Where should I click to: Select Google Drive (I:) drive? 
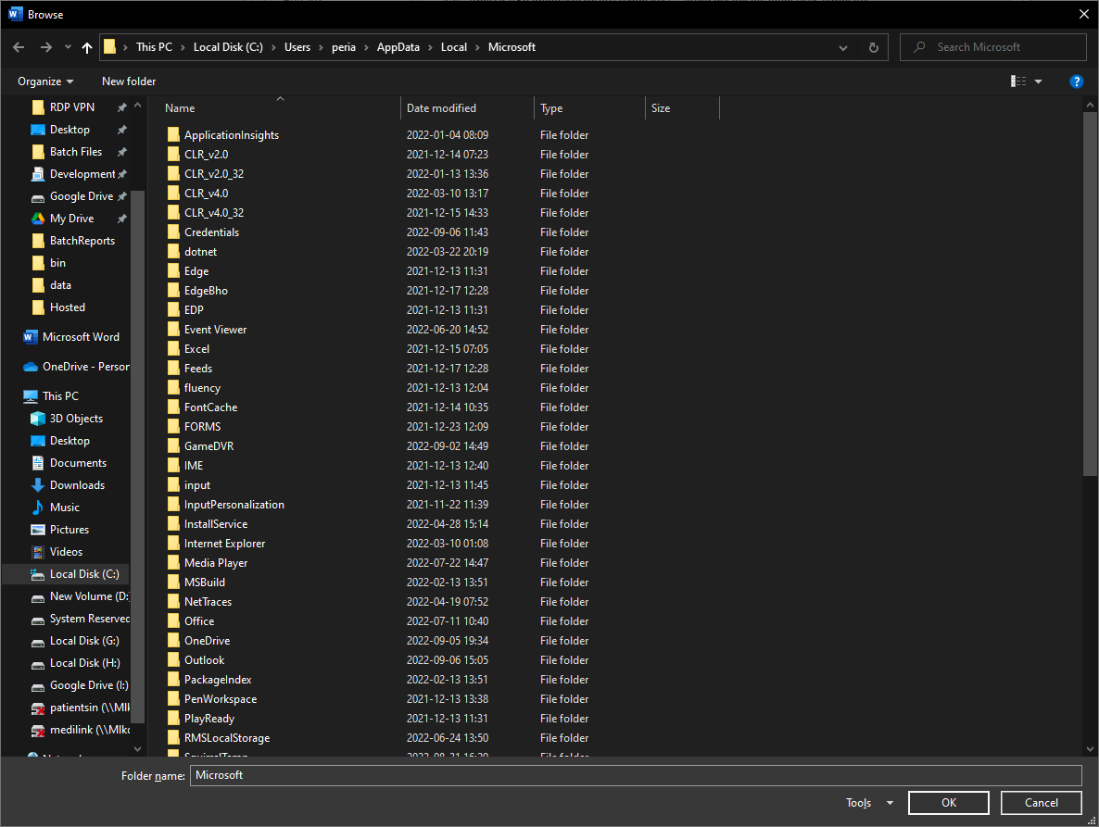pos(88,685)
